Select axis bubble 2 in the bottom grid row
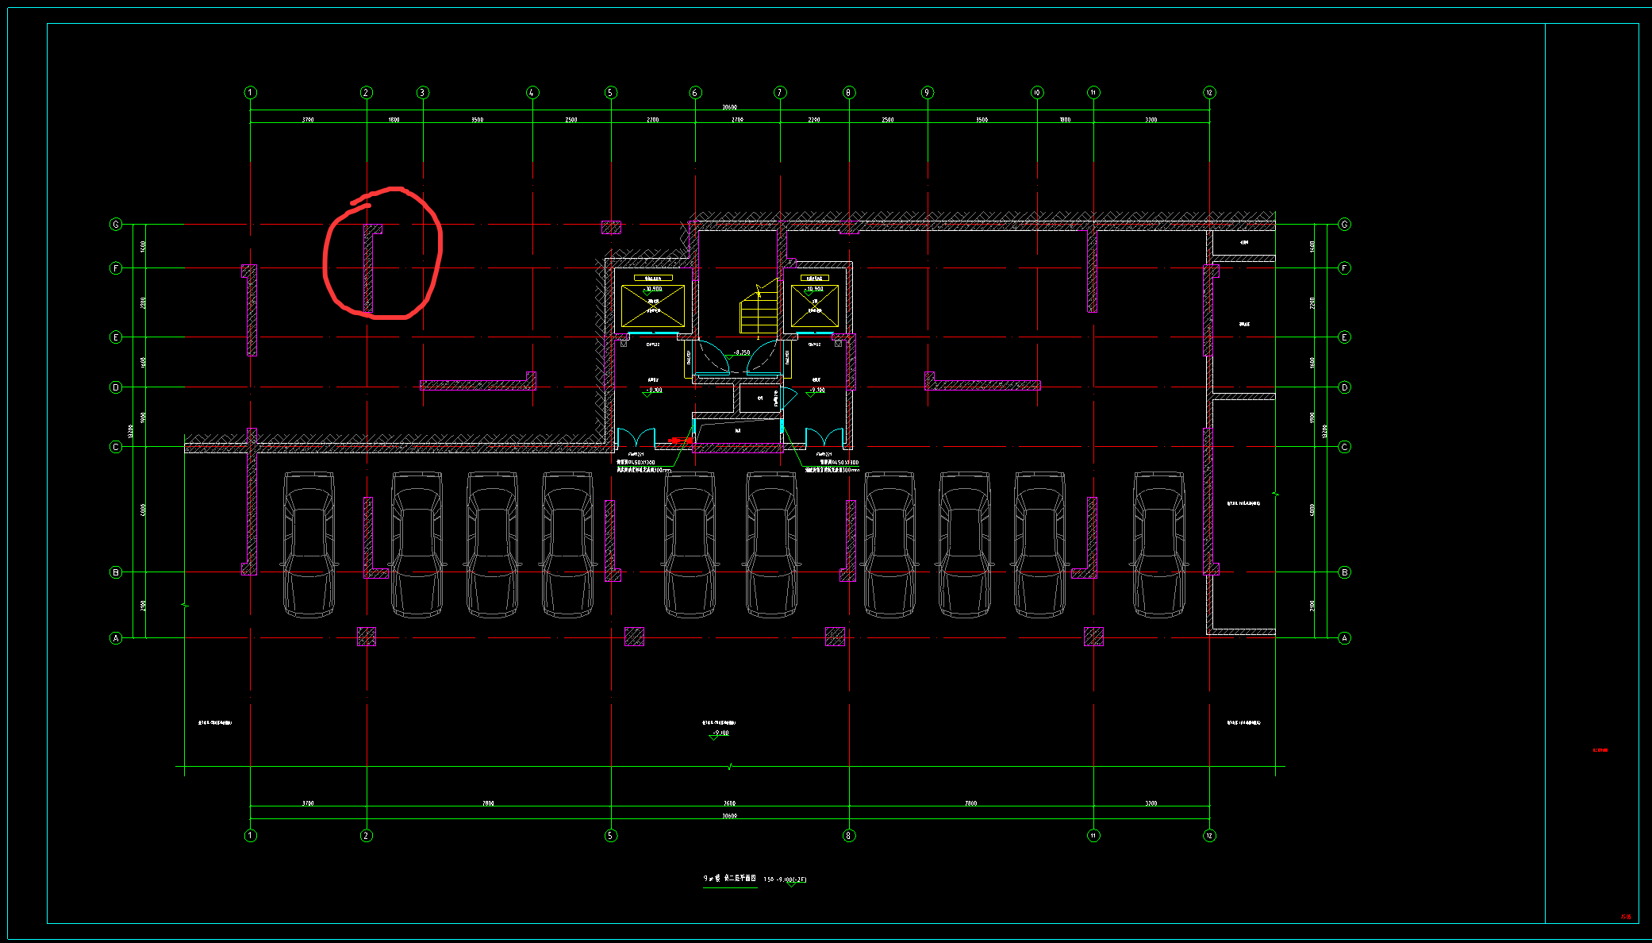Screen dimensions: 1652x943 point(367,835)
